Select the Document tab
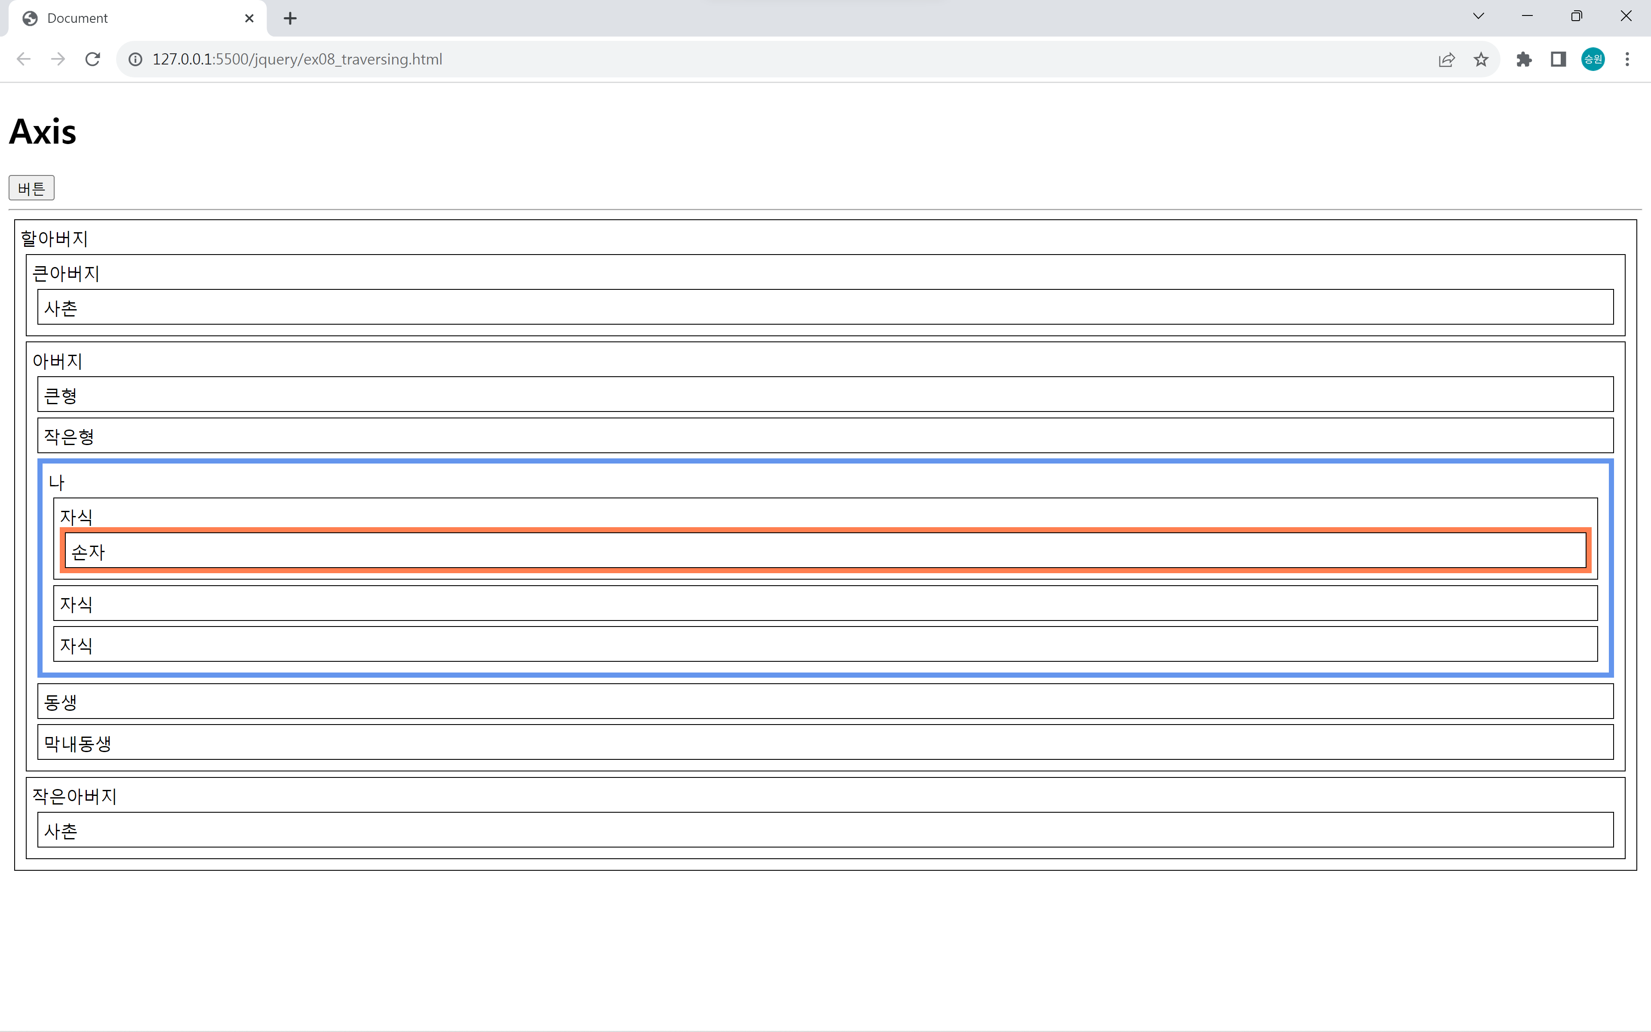 129,18
